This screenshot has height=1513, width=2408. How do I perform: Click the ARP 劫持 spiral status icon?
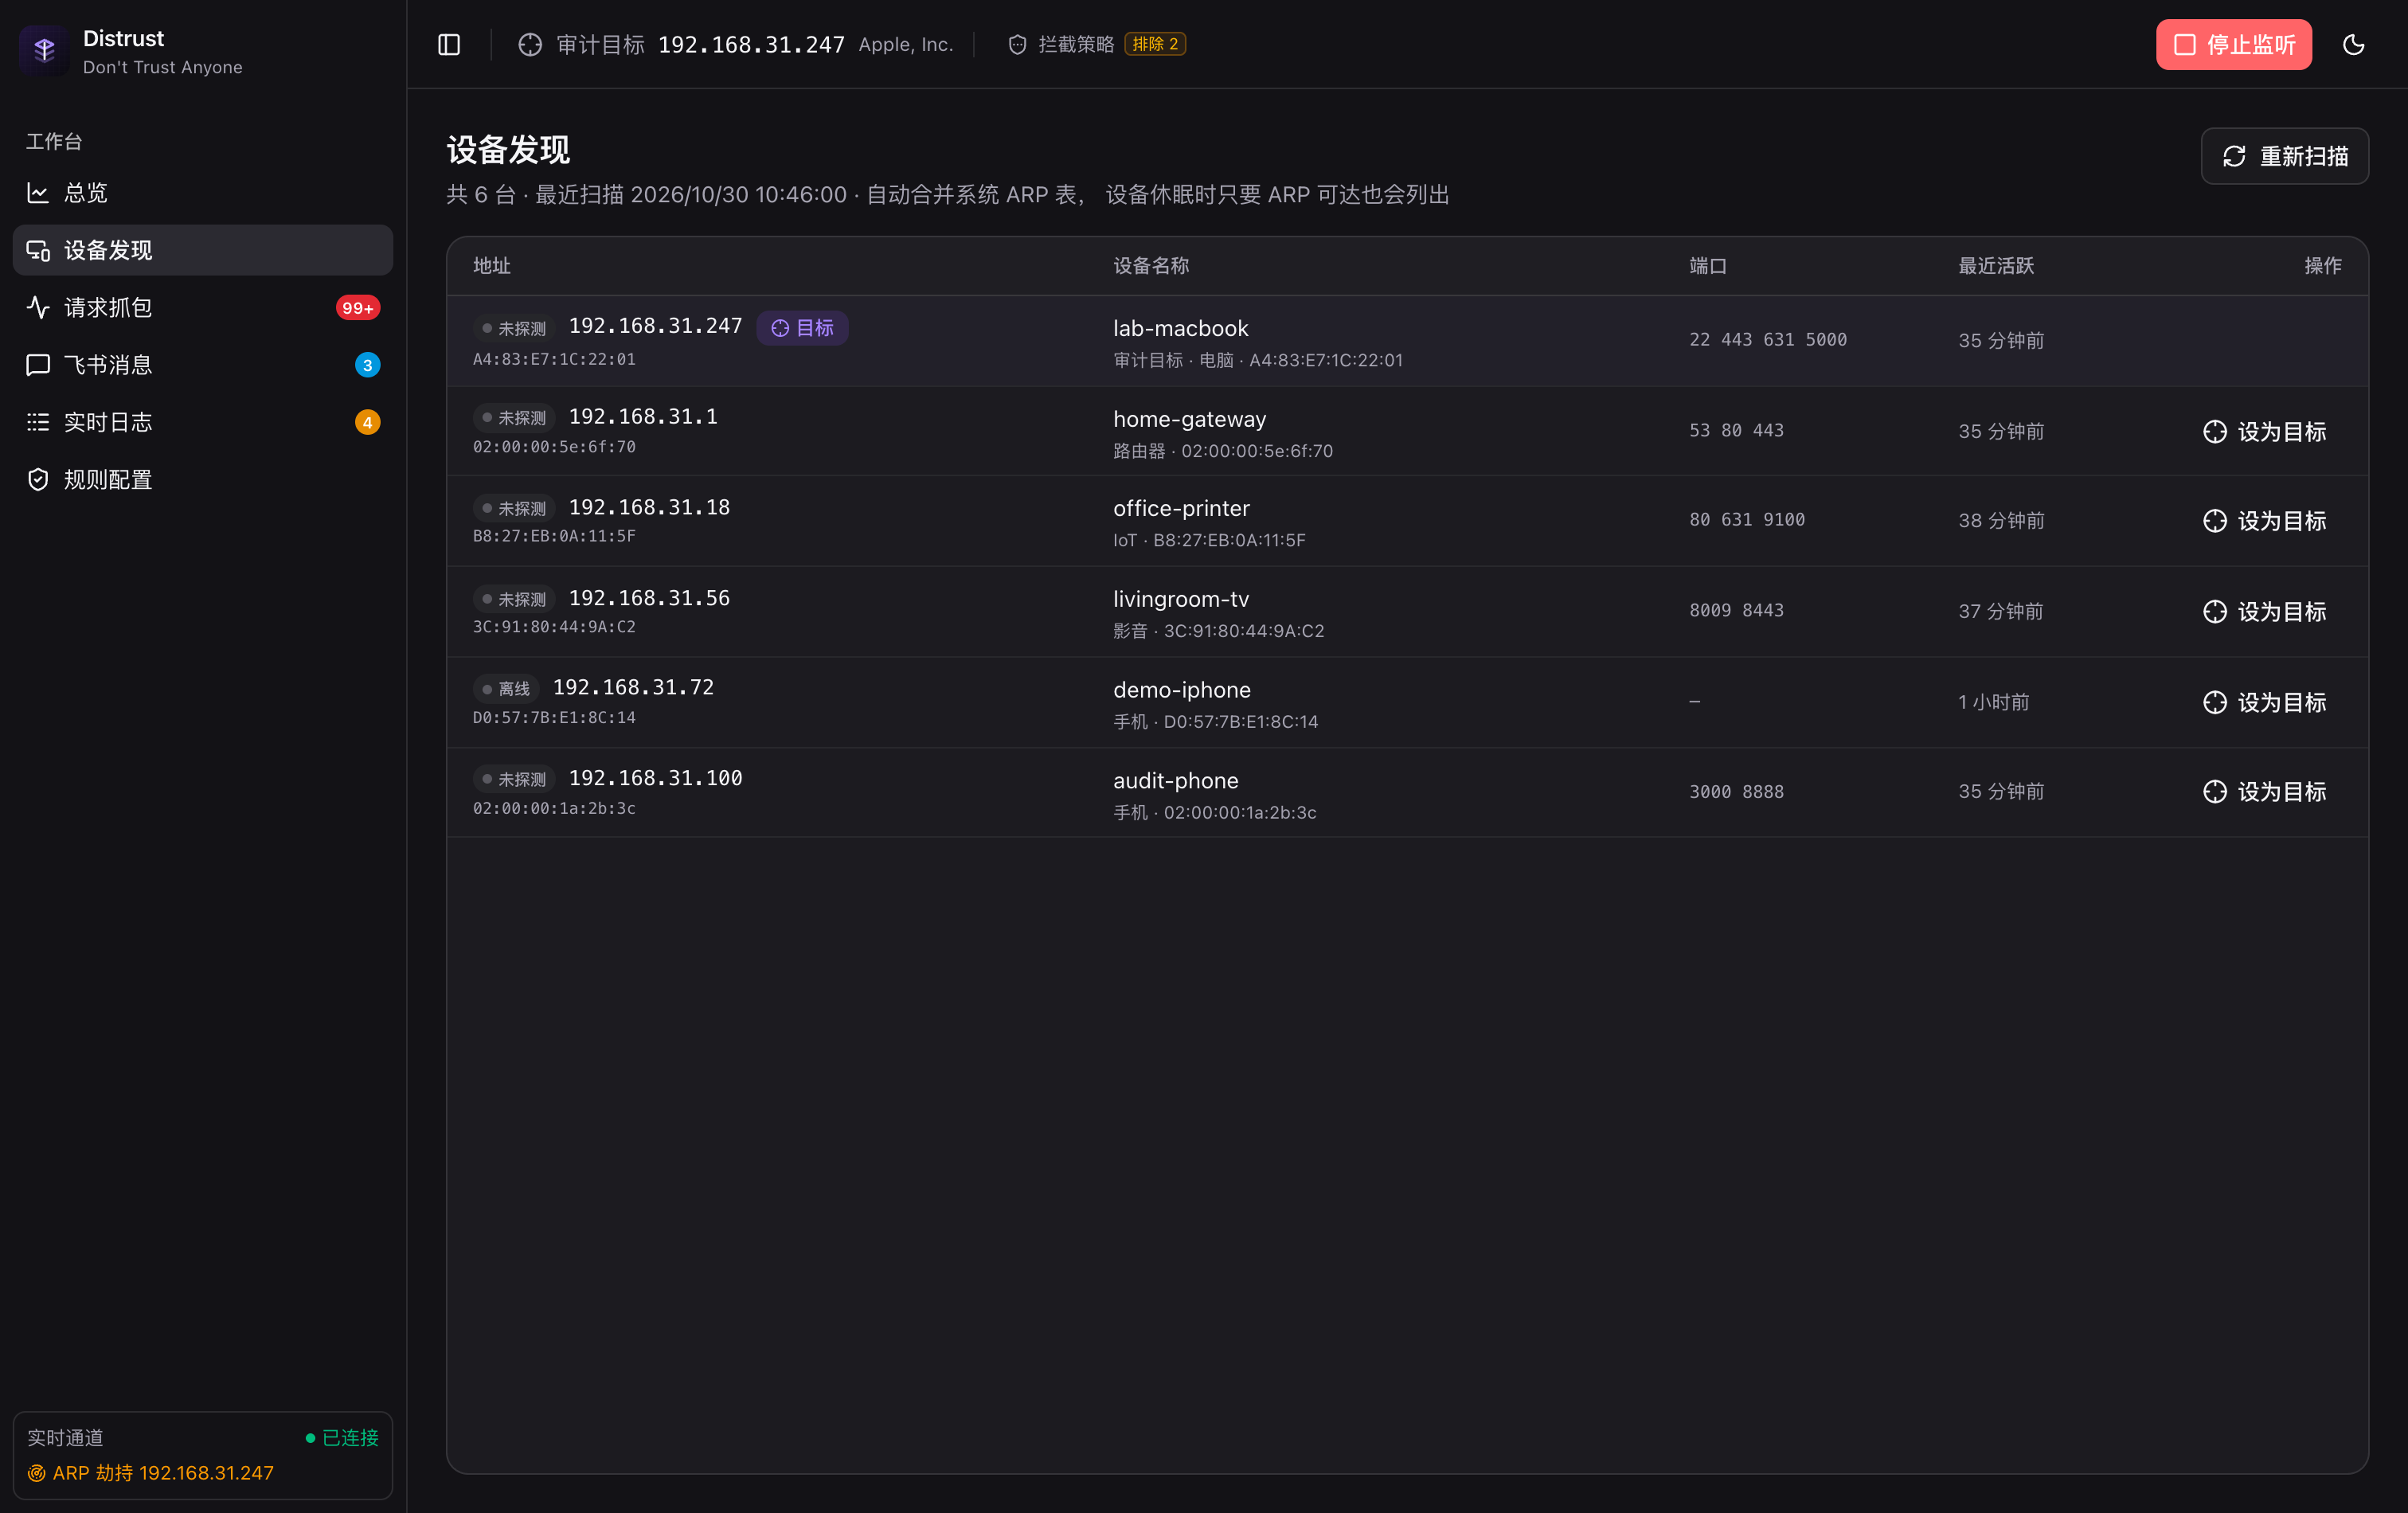tap(36, 1473)
